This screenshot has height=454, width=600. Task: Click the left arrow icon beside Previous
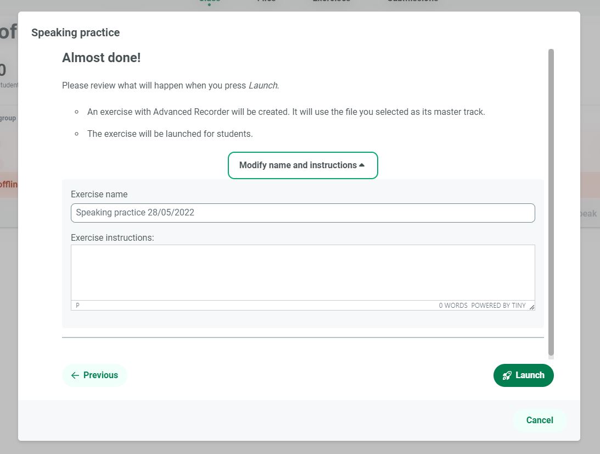(x=75, y=375)
